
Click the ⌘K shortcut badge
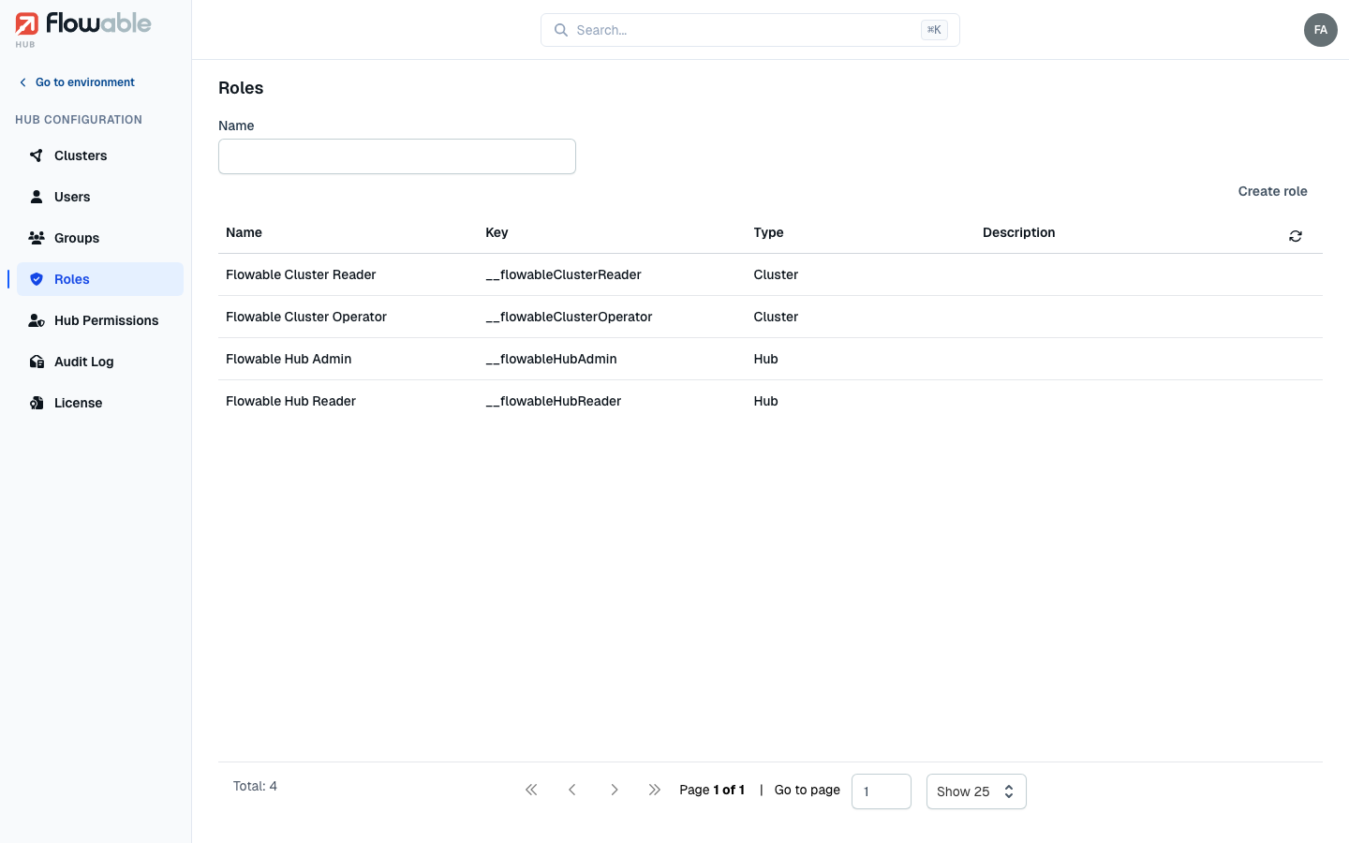coord(934,30)
